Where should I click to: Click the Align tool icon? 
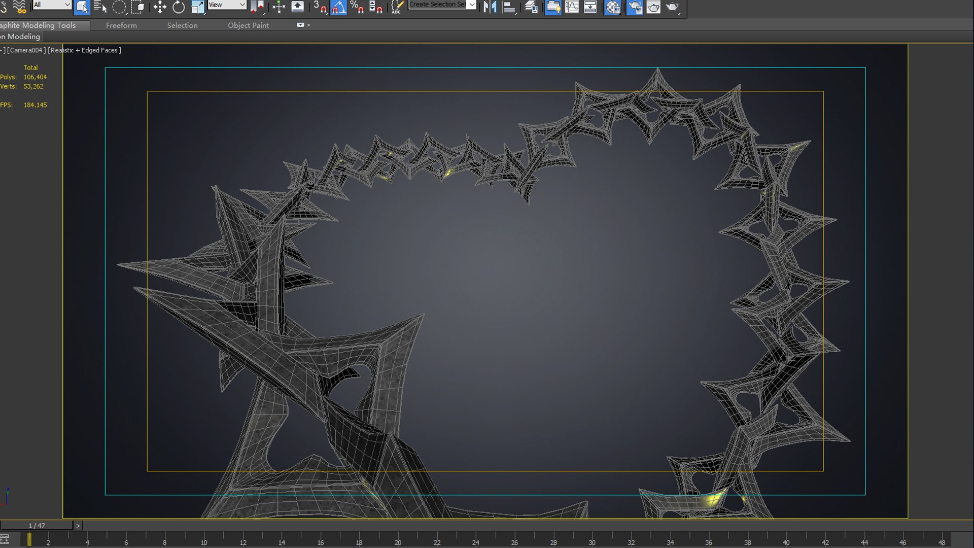509,7
